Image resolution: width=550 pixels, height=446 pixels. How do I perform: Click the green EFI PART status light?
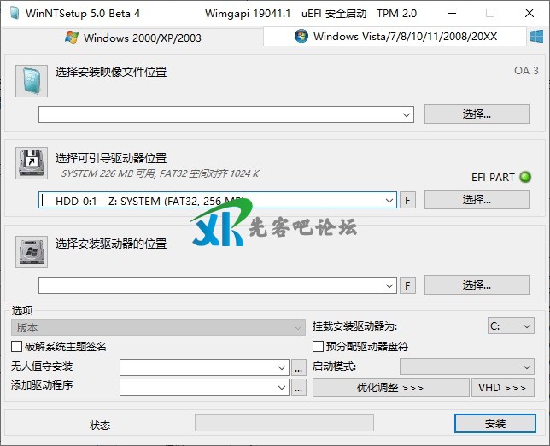point(526,177)
